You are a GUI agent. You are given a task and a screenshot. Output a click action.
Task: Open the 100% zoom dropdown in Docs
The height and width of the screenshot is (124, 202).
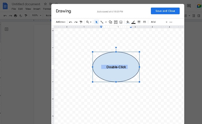pos(37,16)
